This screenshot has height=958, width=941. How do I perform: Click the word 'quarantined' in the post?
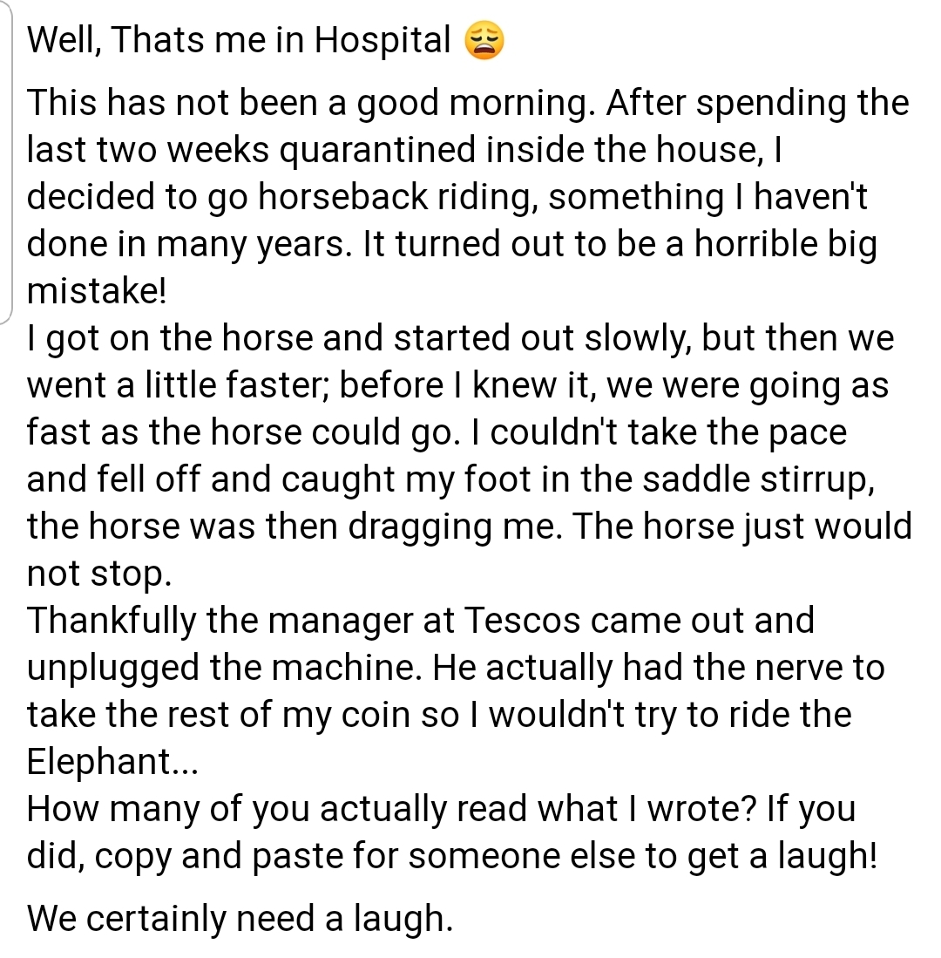377,150
